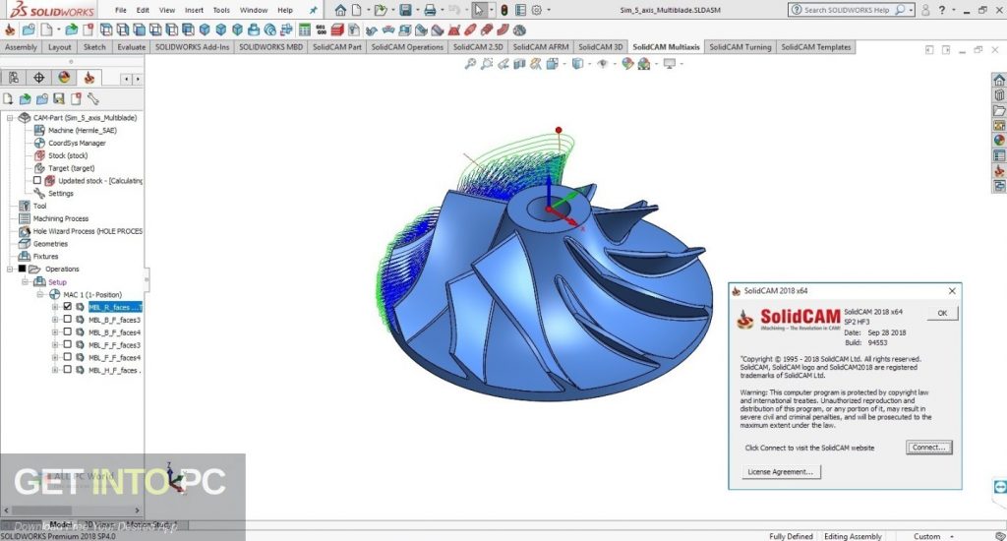Open the Design Library icon on right pane

click(999, 95)
